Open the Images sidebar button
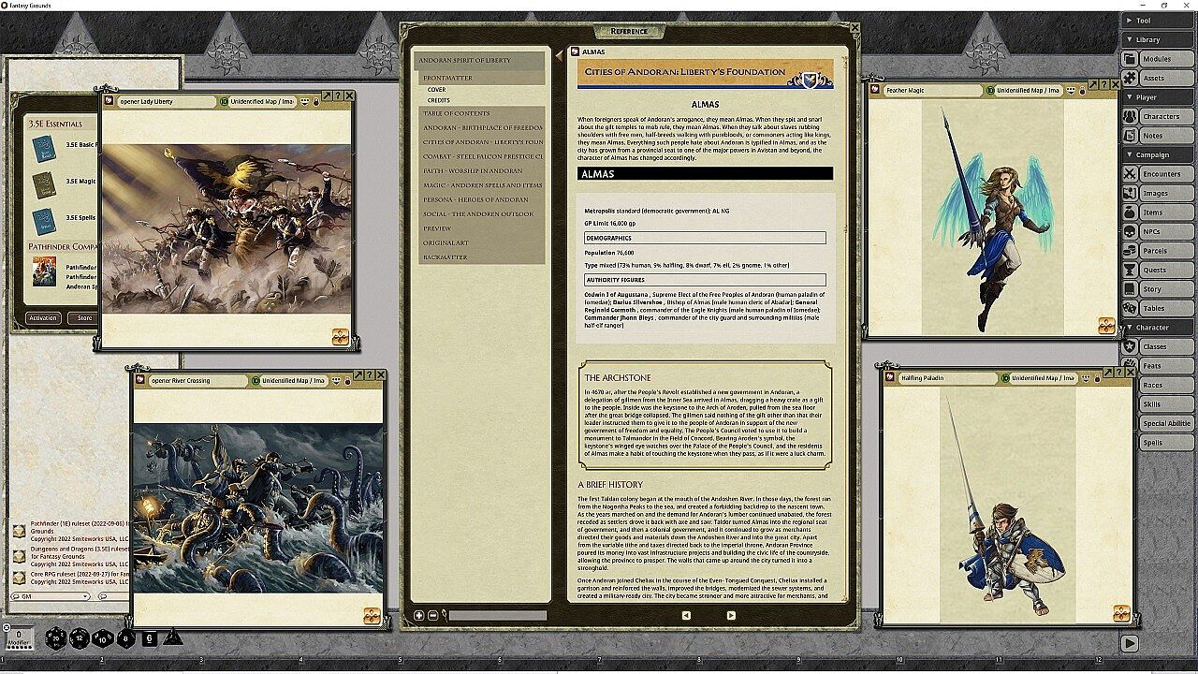 [1157, 194]
